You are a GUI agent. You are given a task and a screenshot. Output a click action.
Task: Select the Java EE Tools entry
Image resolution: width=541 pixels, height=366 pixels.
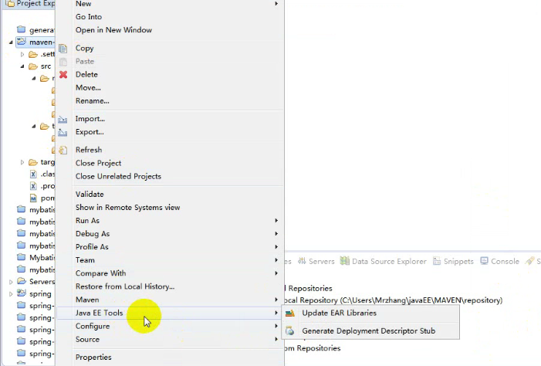[x=170, y=313]
